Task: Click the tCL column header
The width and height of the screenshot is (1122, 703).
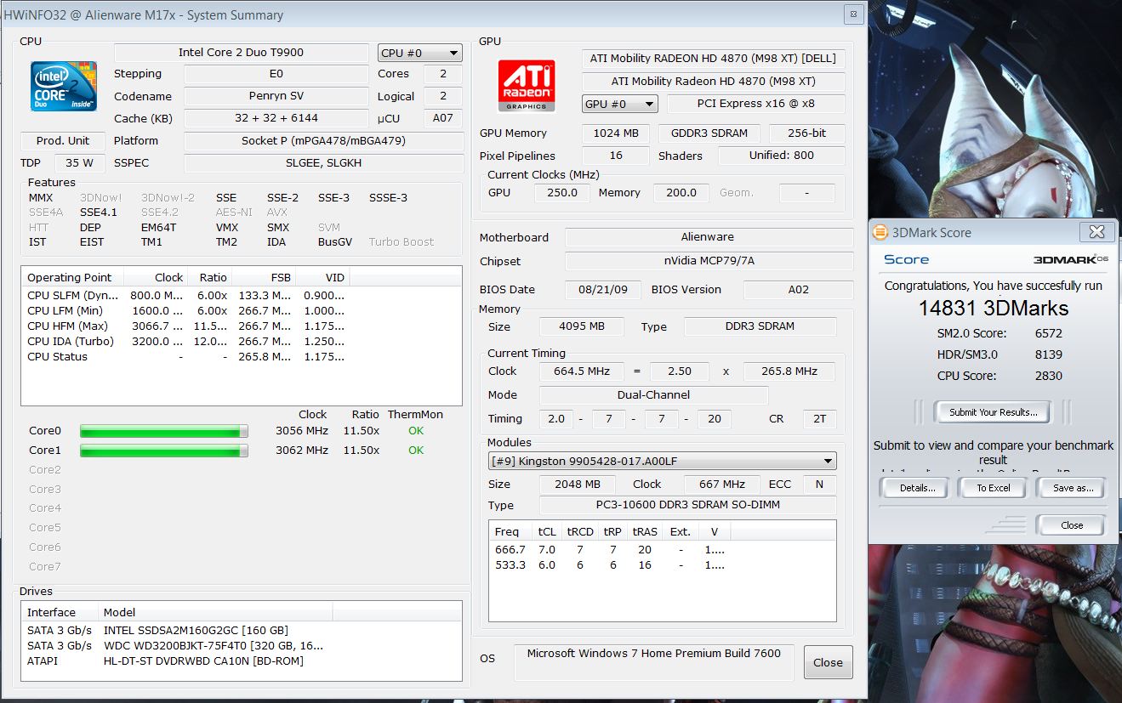Action: pyautogui.click(x=547, y=532)
